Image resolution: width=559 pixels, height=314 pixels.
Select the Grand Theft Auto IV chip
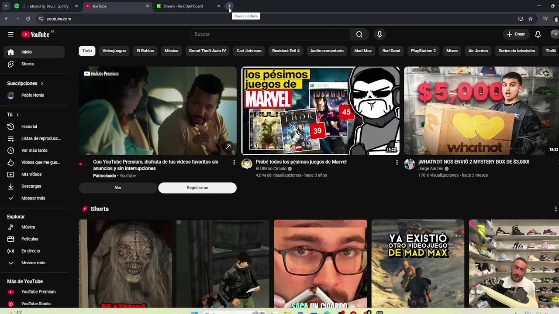[207, 51]
